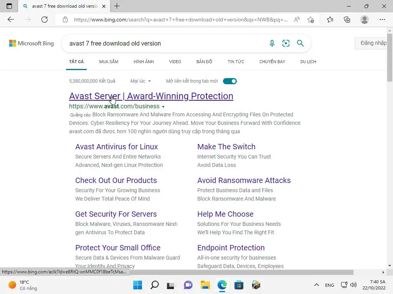This screenshot has width=393, height=294.
Task: Submit search with magnifier icon
Action: coord(300,43)
